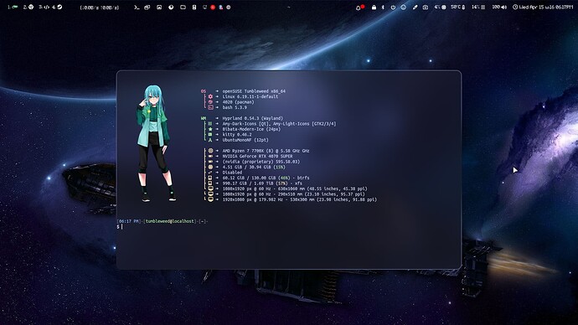The image size is (578, 325).
Task: Click the 58°C temperature indicator
Action: click(x=458, y=7)
